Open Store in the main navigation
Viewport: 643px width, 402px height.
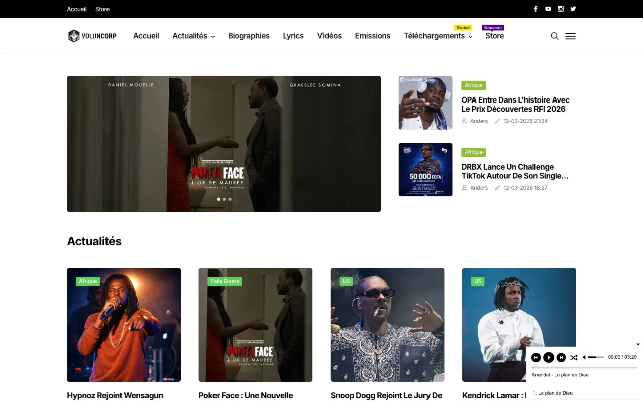[494, 36]
